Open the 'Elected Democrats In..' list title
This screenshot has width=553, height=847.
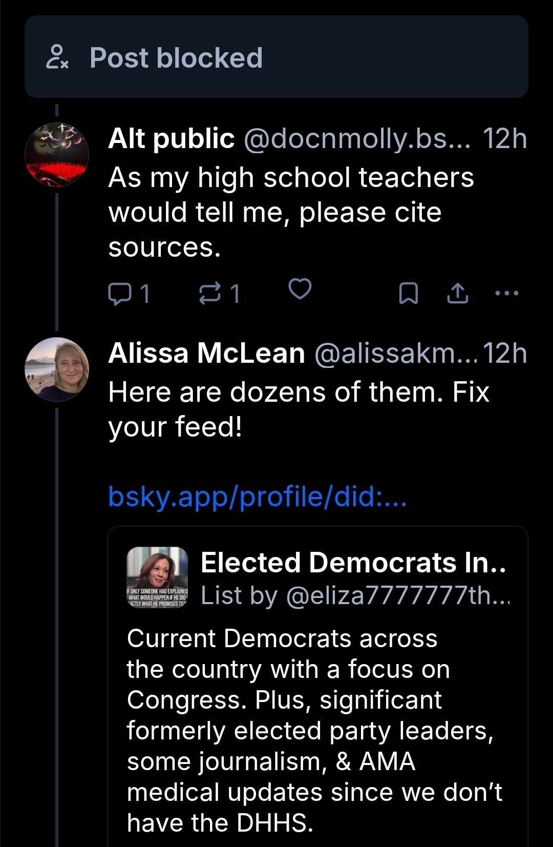pyautogui.click(x=353, y=563)
